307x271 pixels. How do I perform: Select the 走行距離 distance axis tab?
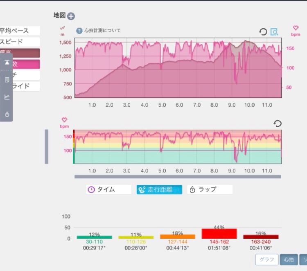[x=159, y=190]
